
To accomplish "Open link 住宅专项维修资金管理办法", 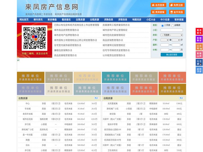I will (x=116, y=50).
